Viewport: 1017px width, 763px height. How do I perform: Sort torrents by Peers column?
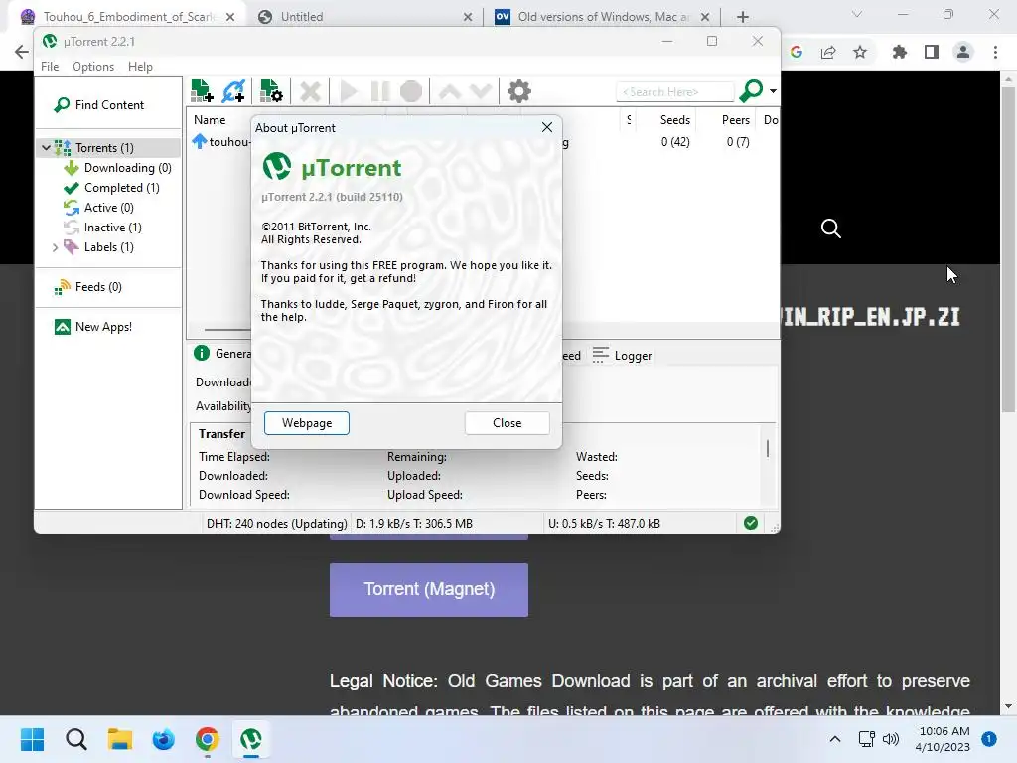click(x=736, y=120)
